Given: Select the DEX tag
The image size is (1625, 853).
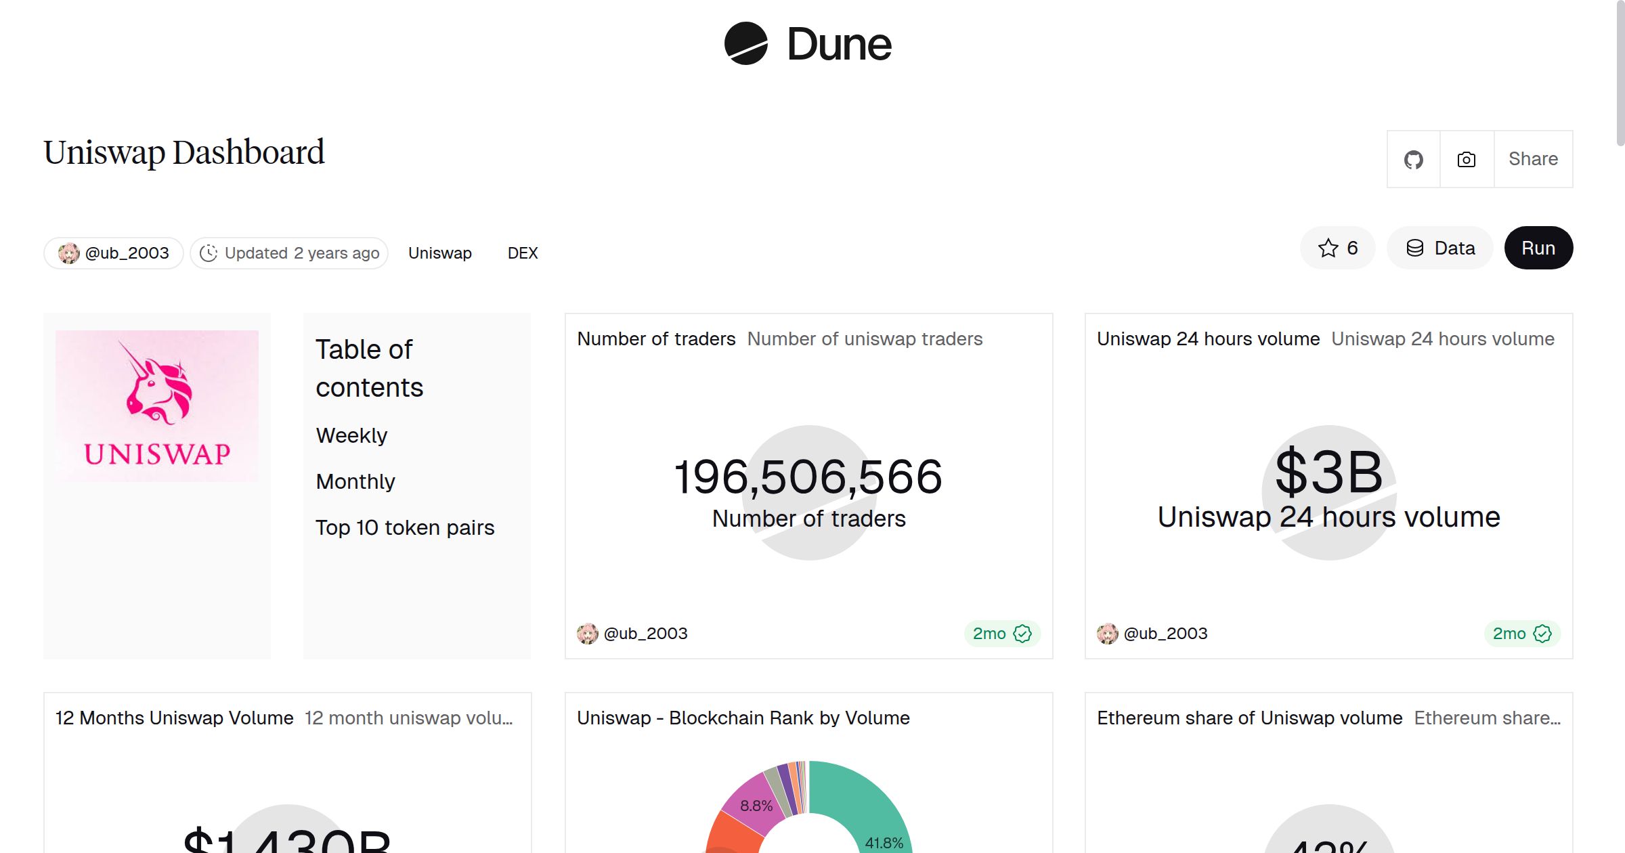Looking at the screenshot, I should coord(522,253).
